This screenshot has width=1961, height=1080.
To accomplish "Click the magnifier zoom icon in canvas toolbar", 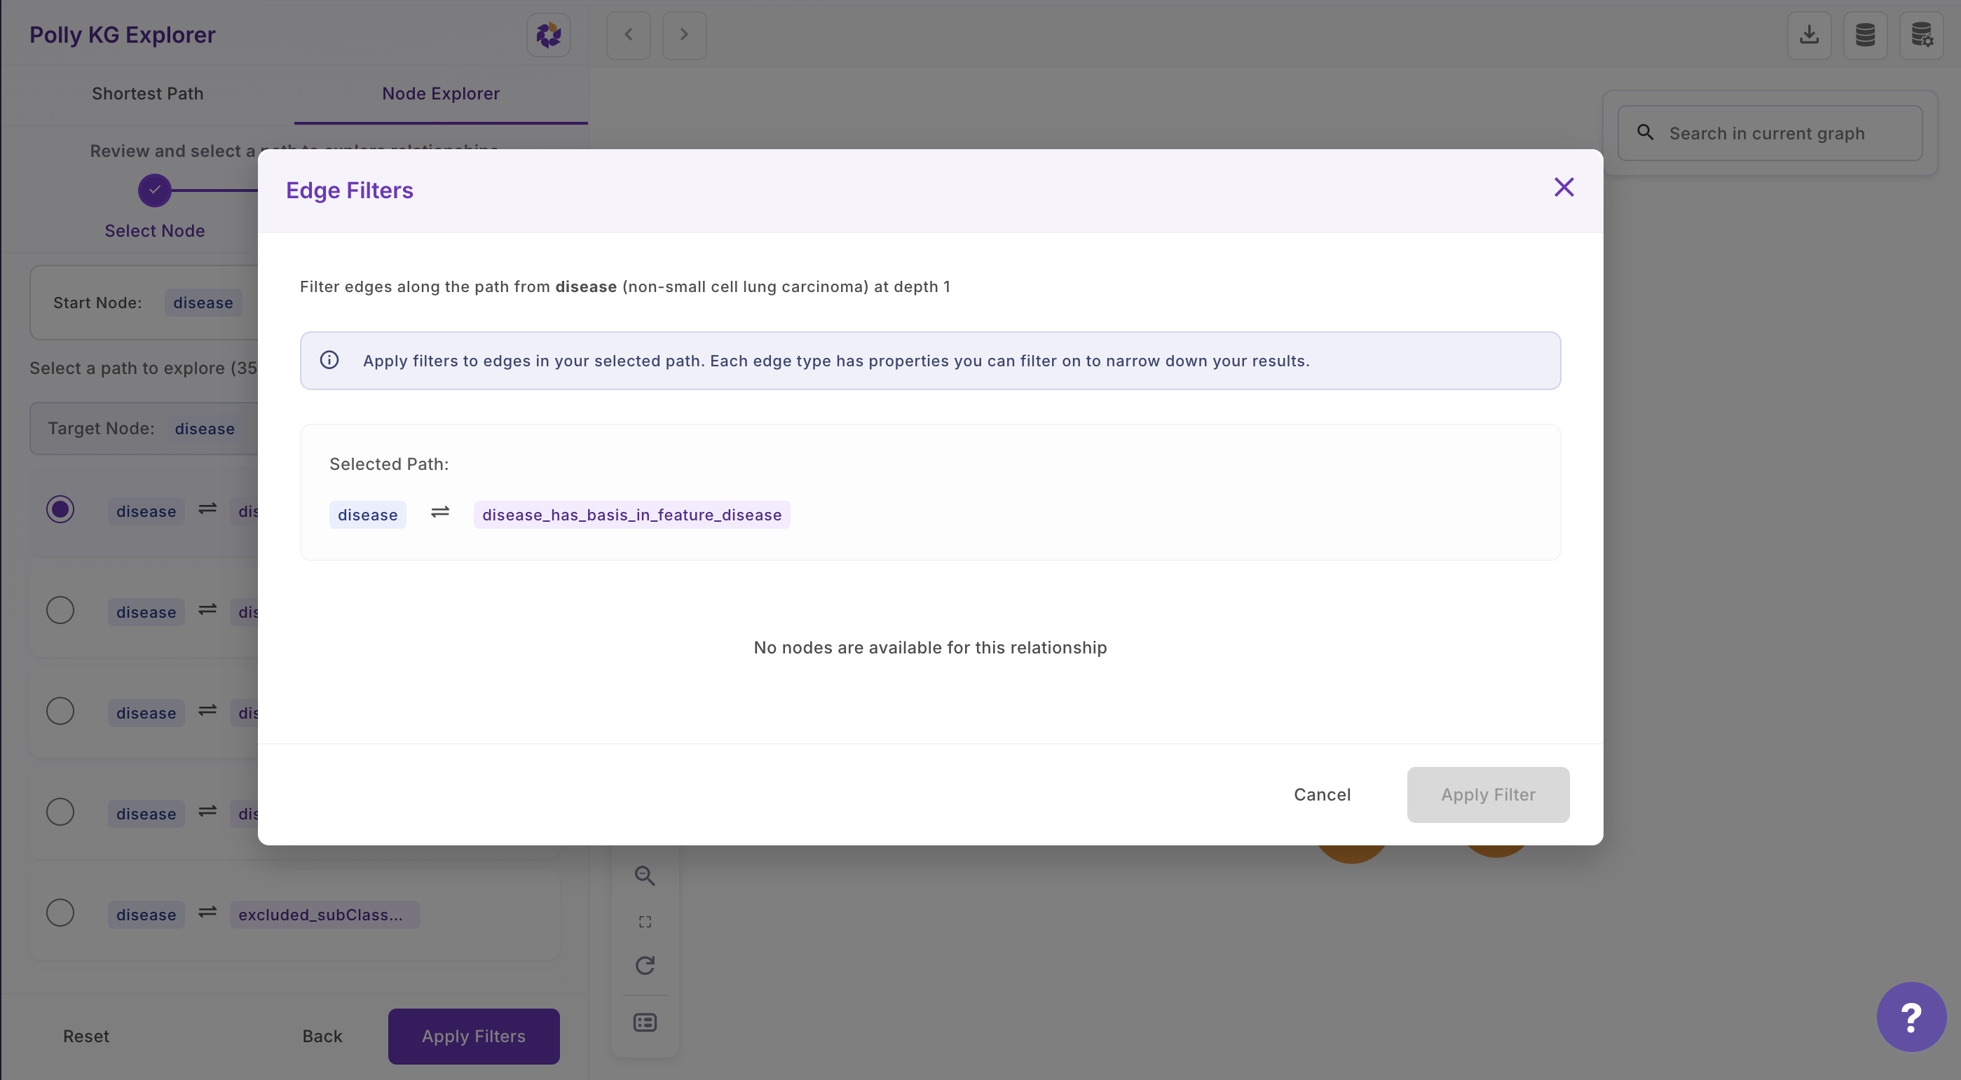I will pos(645,875).
